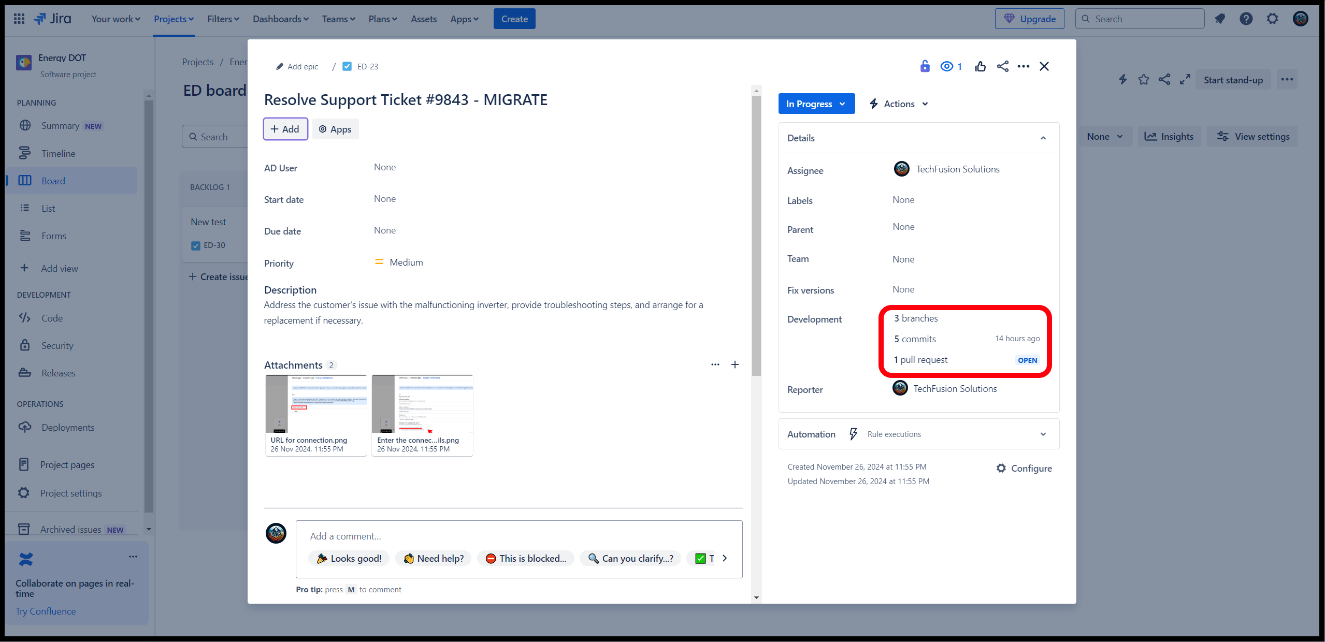Viewport: 1325px width, 642px height.
Task: Open the three-dots issue actions menu
Action: (1023, 66)
